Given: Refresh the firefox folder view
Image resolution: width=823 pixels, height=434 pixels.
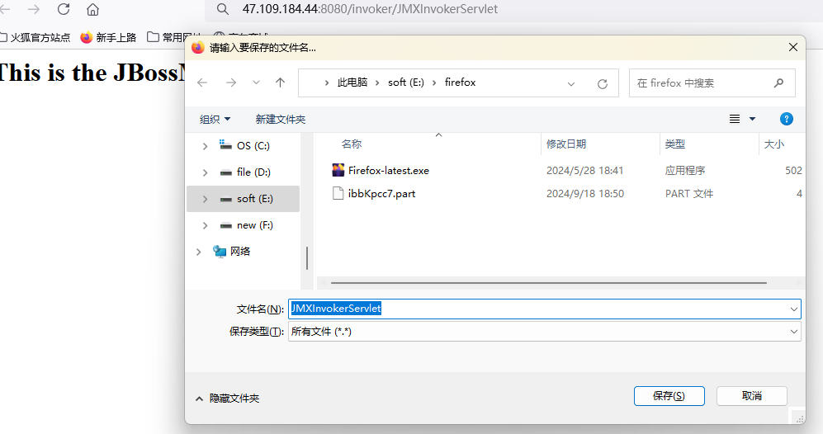Looking at the screenshot, I should pos(603,84).
